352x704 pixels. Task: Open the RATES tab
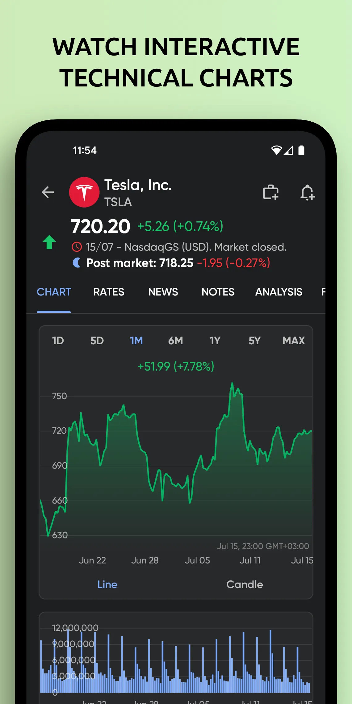pyautogui.click(x=109, y=292)
